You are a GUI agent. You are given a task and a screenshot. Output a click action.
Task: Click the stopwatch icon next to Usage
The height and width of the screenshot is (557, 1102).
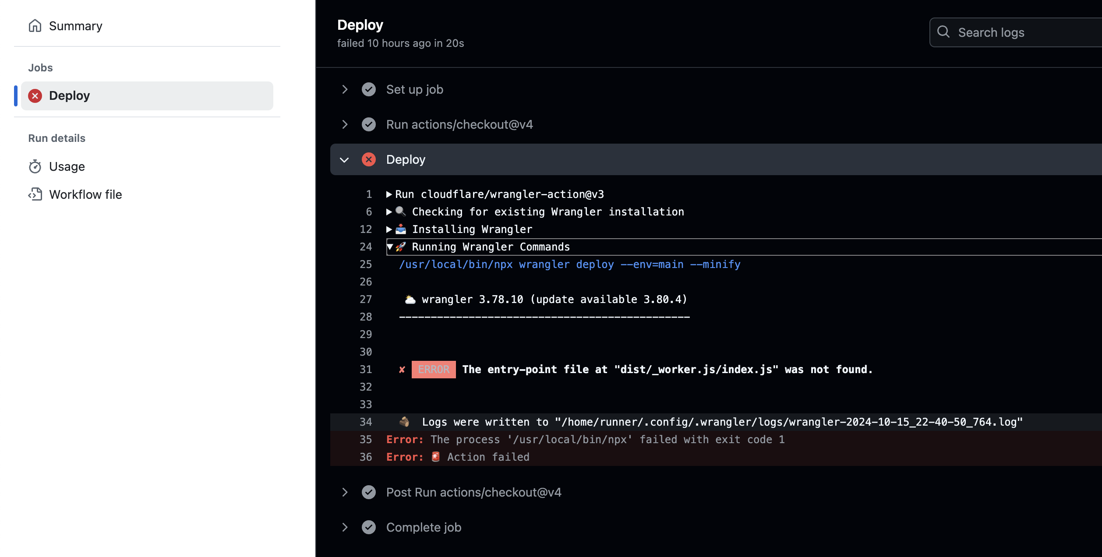pos(35,166)
